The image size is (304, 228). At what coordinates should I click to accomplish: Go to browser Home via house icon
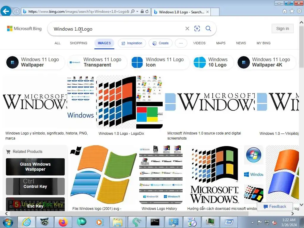pos(285,11)
